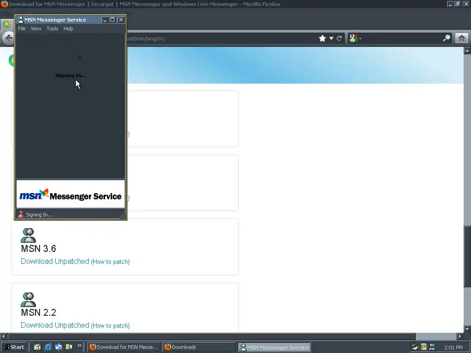Maximize the MSN Messenger Service window

pos(113,20)
